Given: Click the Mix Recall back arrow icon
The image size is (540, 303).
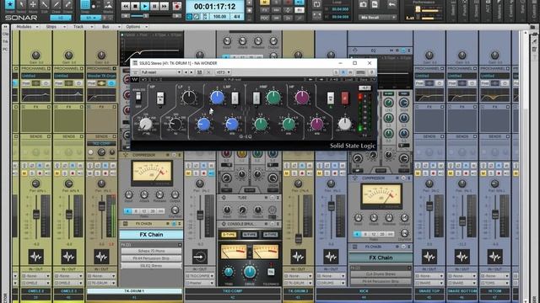Looking at the screenshot, I should 391,4.
